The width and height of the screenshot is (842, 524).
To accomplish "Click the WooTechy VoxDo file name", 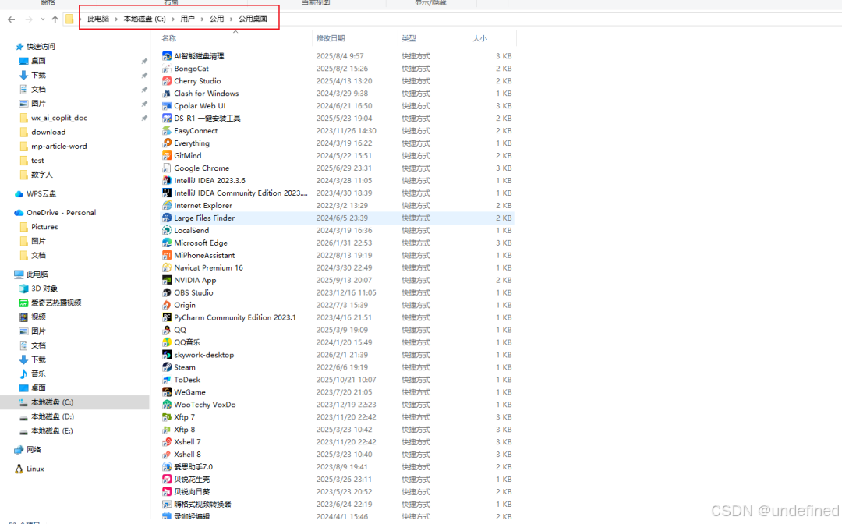I will click(x=204, y=405).
